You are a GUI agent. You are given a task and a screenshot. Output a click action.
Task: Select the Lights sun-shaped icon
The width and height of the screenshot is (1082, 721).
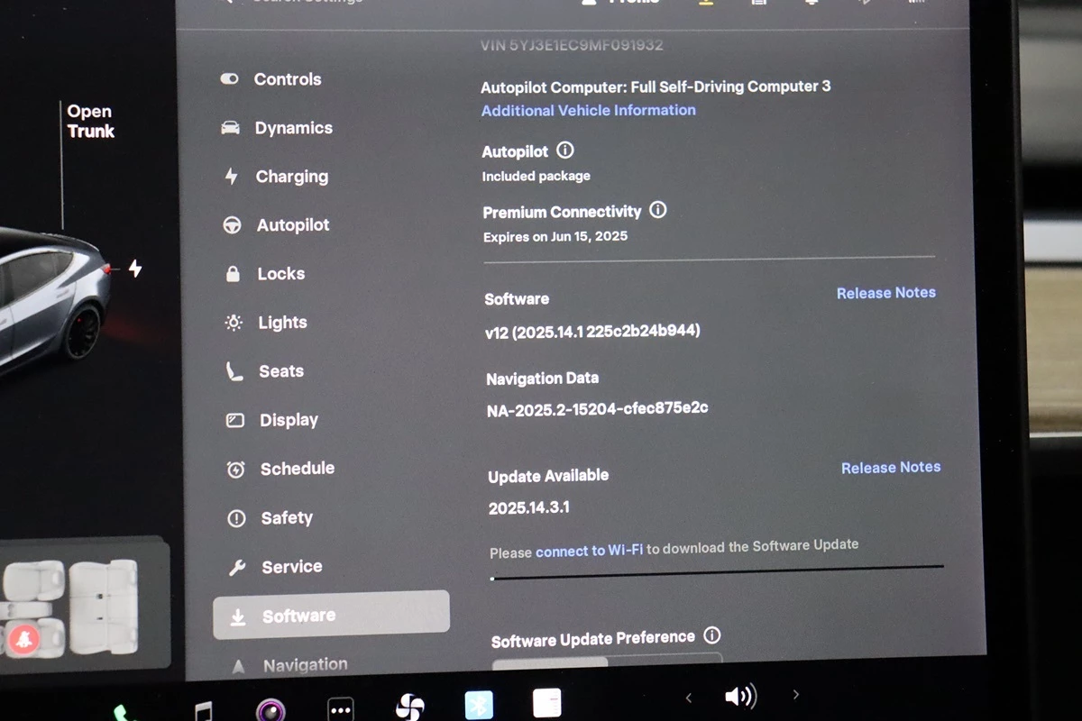[x=234, y=323]
